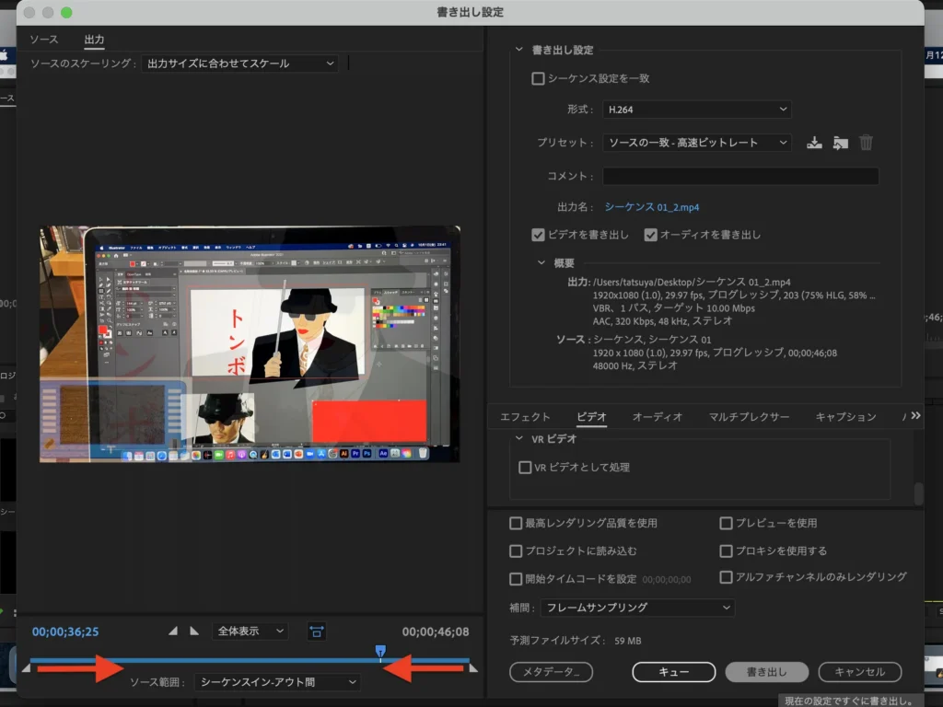Click the キュー button

673,672
